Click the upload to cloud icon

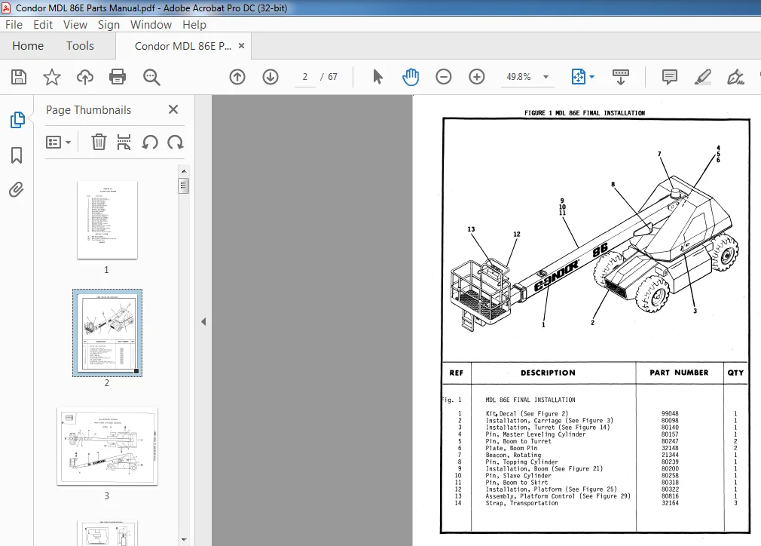[85, 77]
